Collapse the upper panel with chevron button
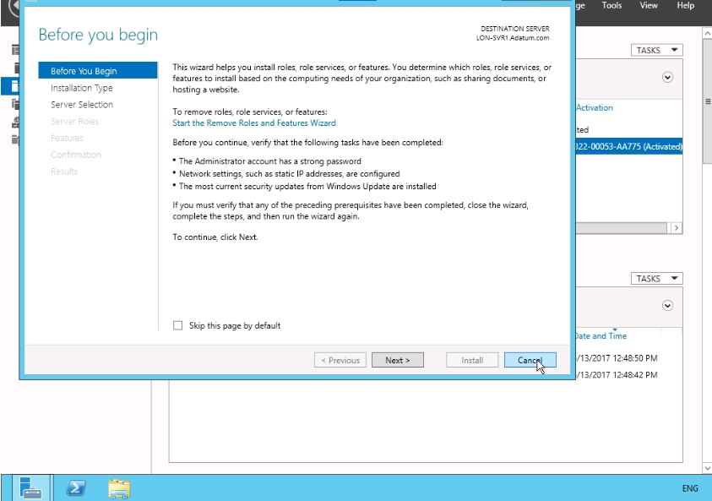Screen dimensions: 712x501 pos(667,77)
